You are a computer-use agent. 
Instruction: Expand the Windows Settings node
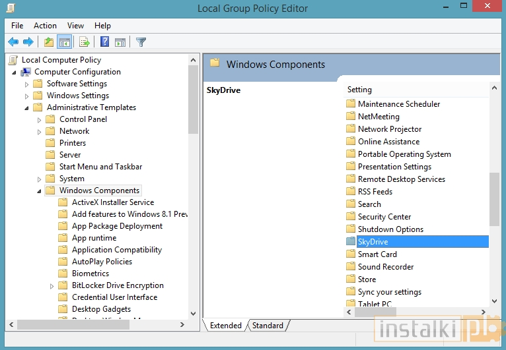(27, 96)
